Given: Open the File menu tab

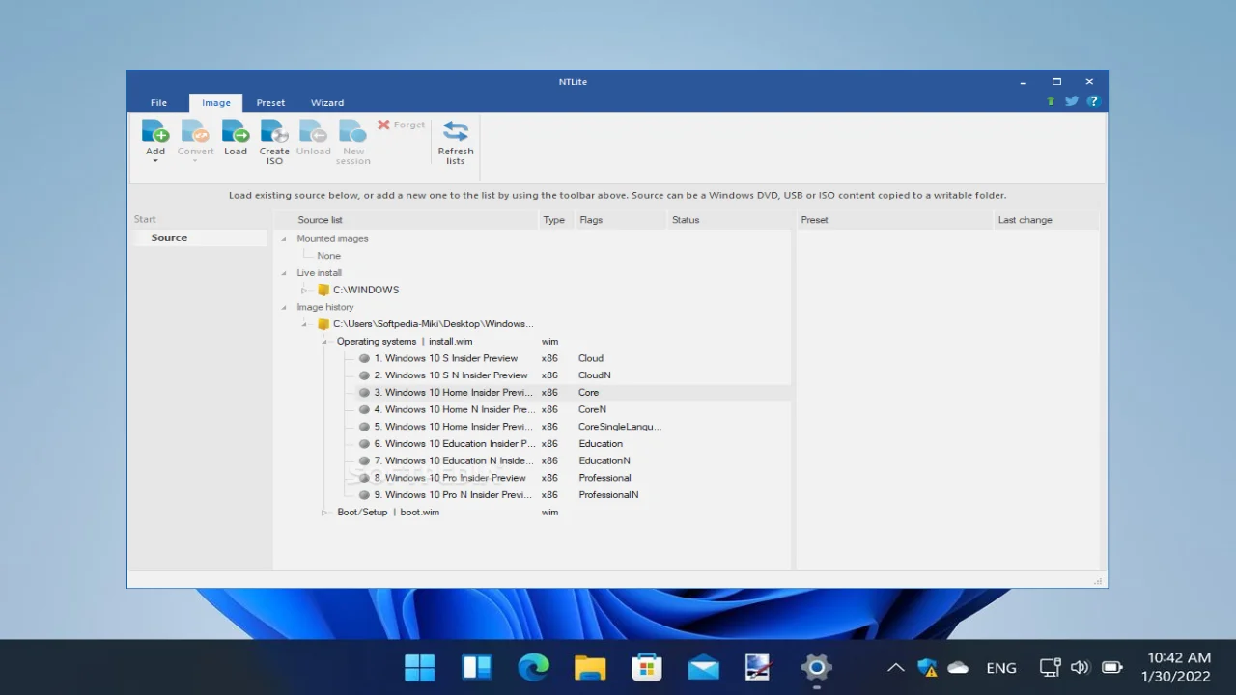Looking at the screenshot, I should click(x=158, y=102).
